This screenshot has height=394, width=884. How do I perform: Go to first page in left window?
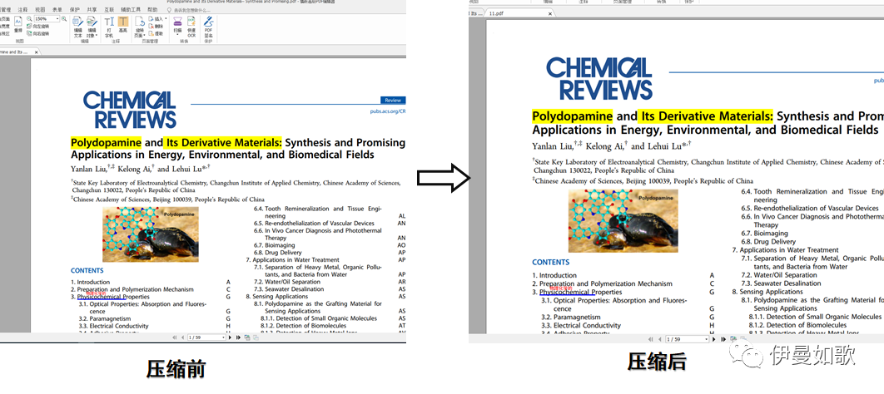[174, 337]
